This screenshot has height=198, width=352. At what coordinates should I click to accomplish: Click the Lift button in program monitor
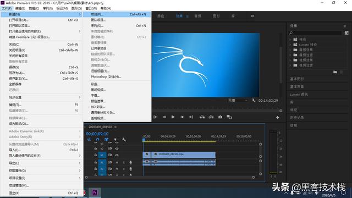coord(202,117)
